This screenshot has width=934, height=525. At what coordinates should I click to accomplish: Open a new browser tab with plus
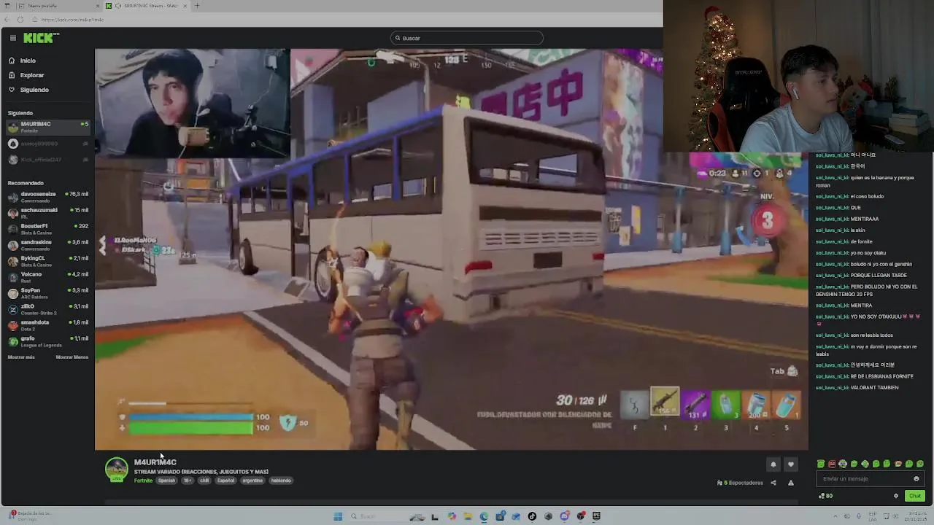coord(197,6)
